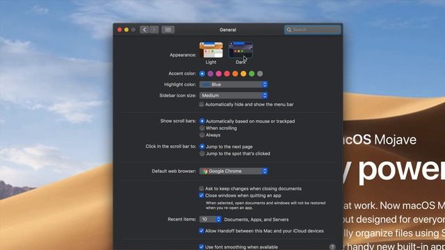Open the Highlight color dropdown
Viewport: 445px width, 250px height.
tap(234, 85)
